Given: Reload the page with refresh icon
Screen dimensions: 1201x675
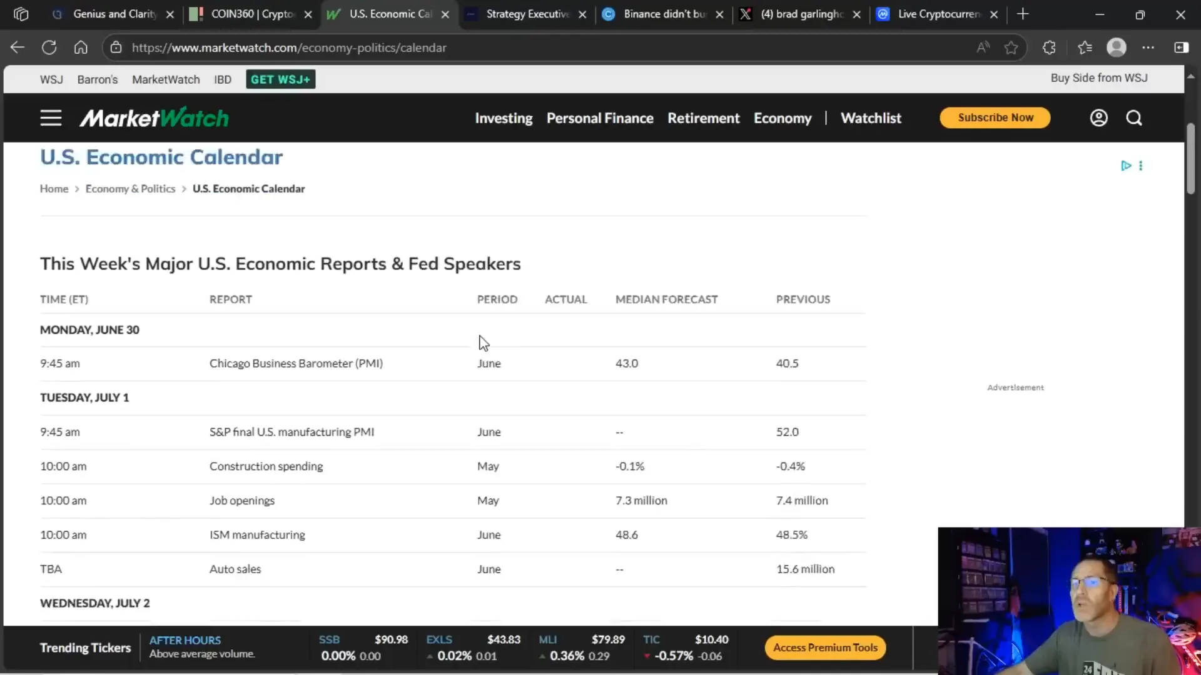Looking at the screenshot, I should (x=49, y=47).
